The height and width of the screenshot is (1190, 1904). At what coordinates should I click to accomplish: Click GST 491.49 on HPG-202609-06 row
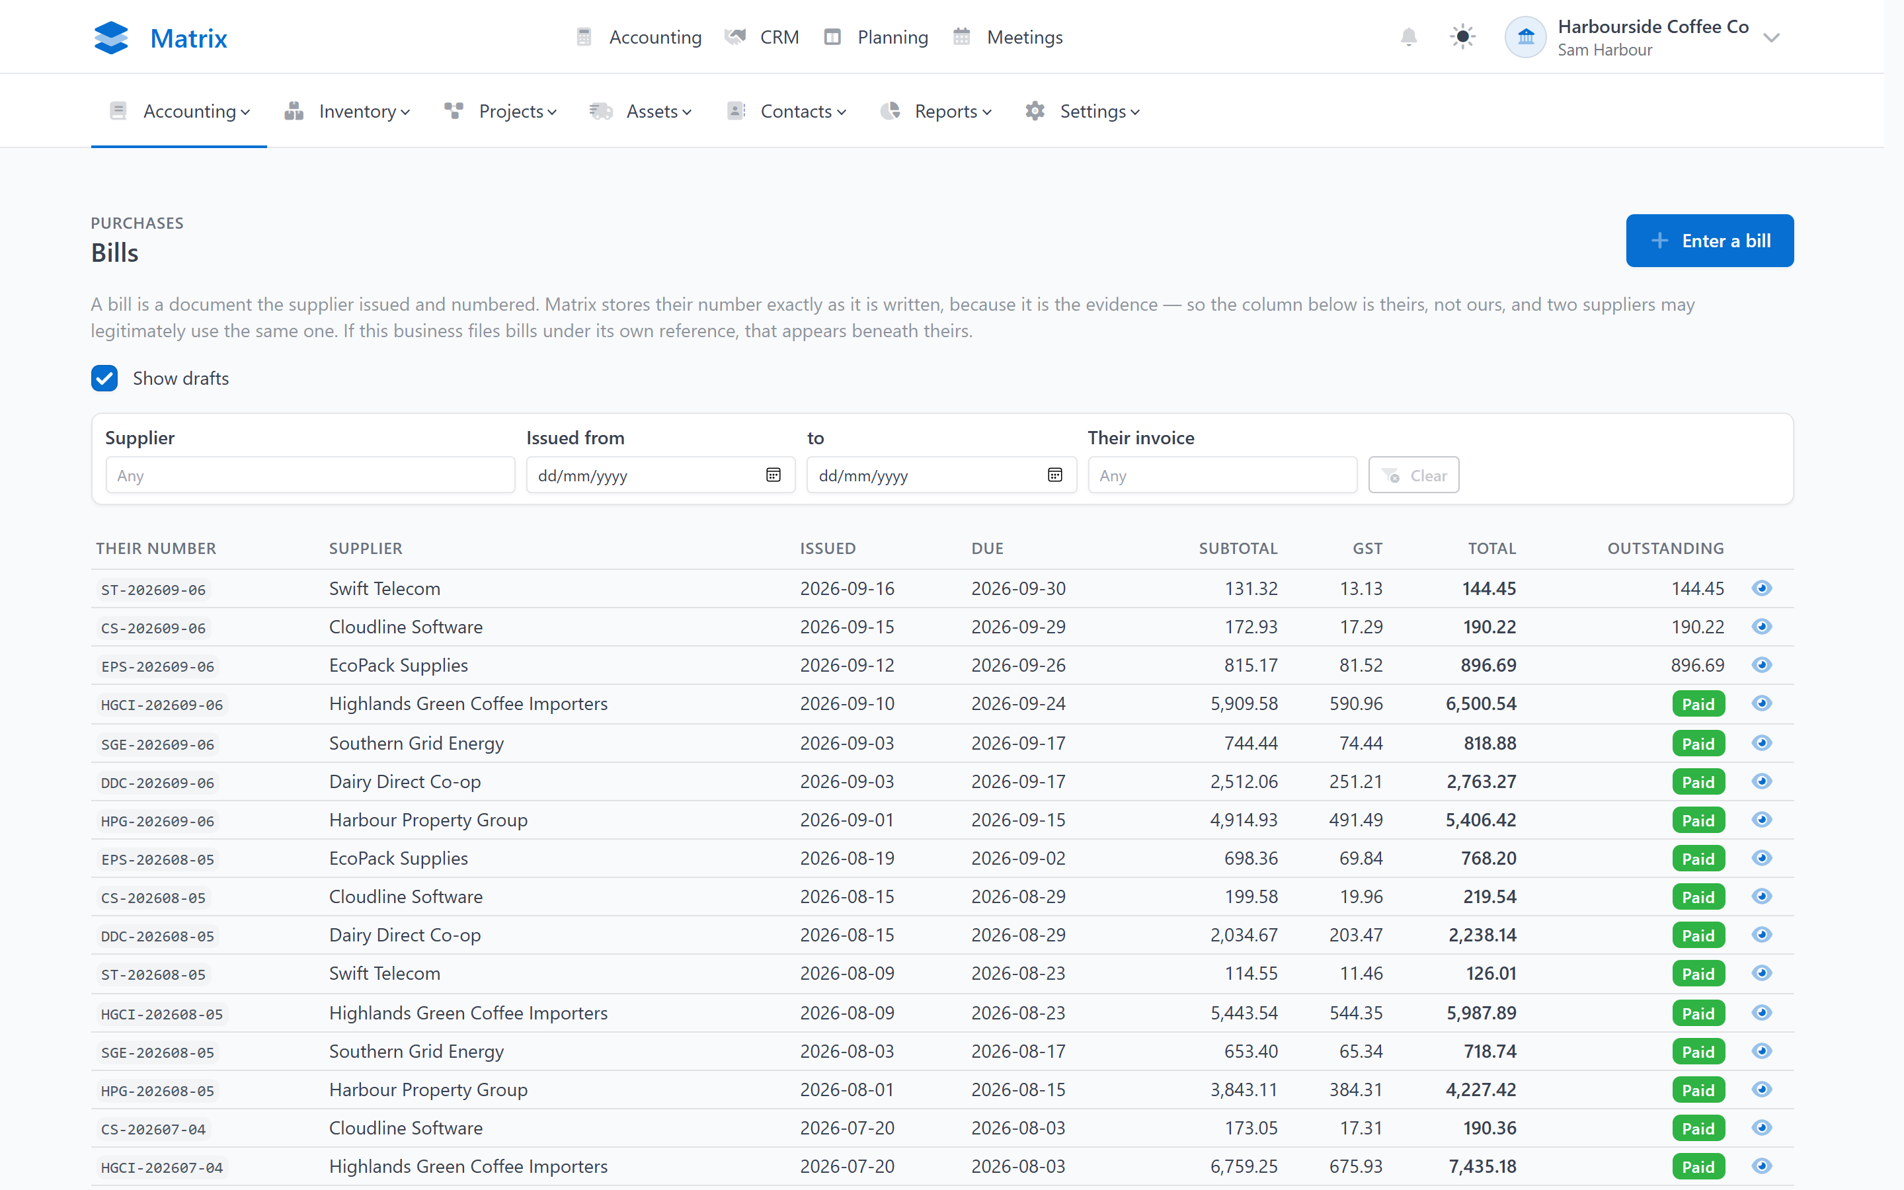click(1357, 821)
